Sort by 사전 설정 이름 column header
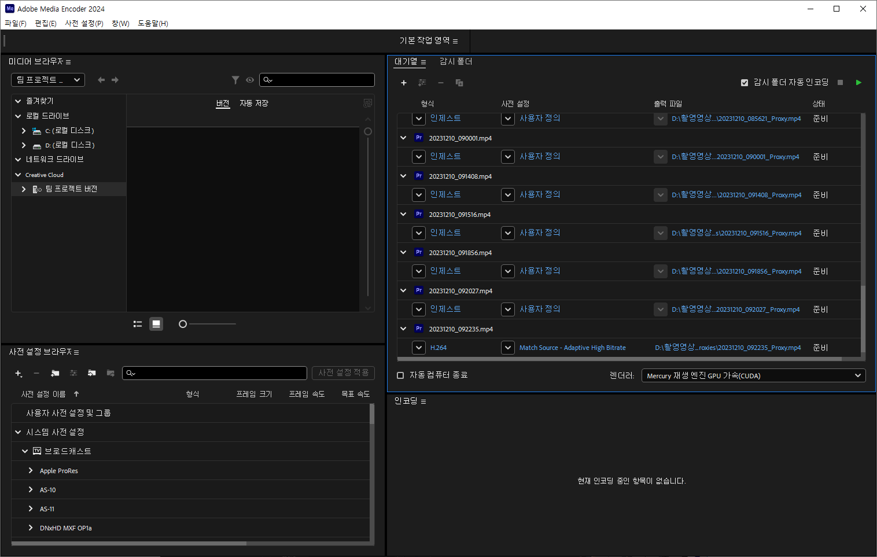This screenshot has height=557, width=877. (x=43, y=394)
